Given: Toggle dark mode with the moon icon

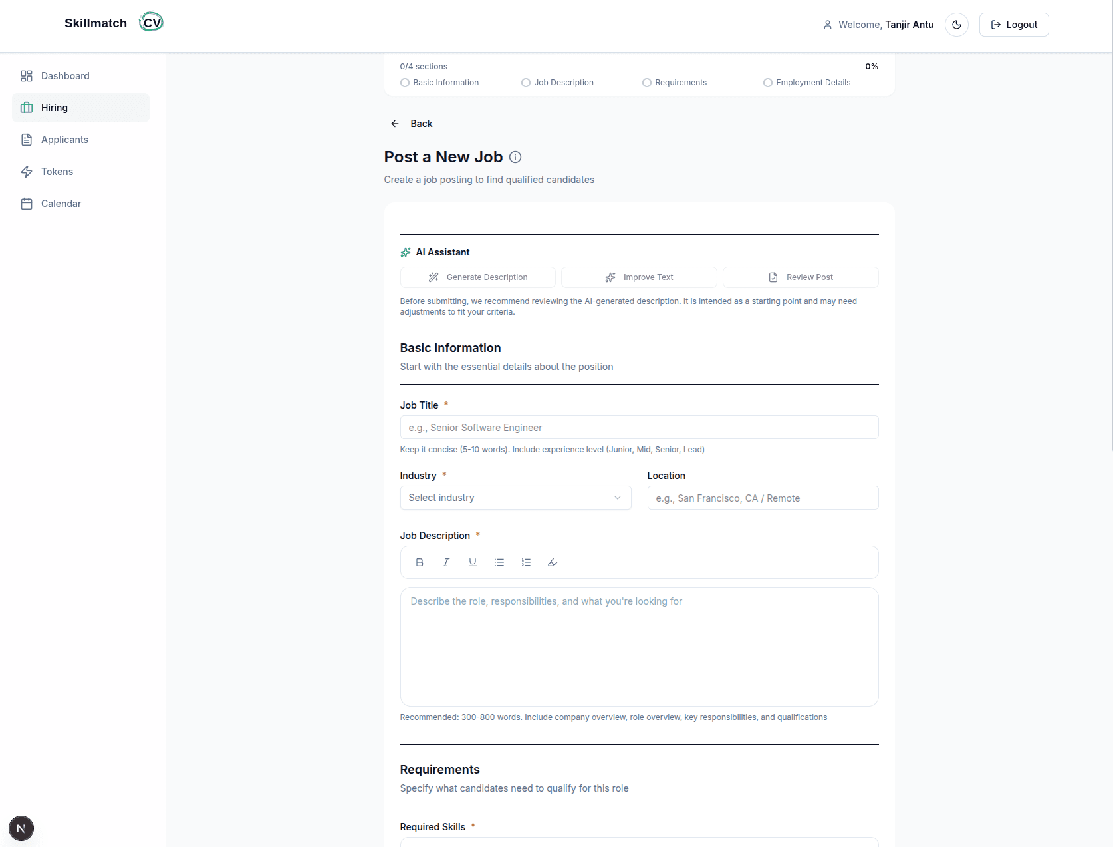Looking at the screenshot, I should tap(957, 24).
